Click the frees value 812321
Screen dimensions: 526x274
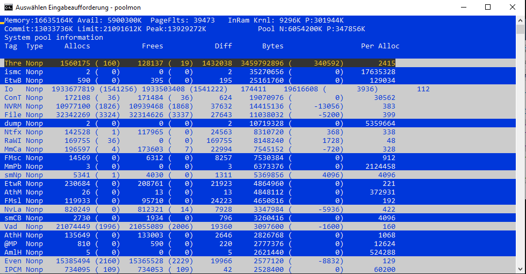pos(150,210)
